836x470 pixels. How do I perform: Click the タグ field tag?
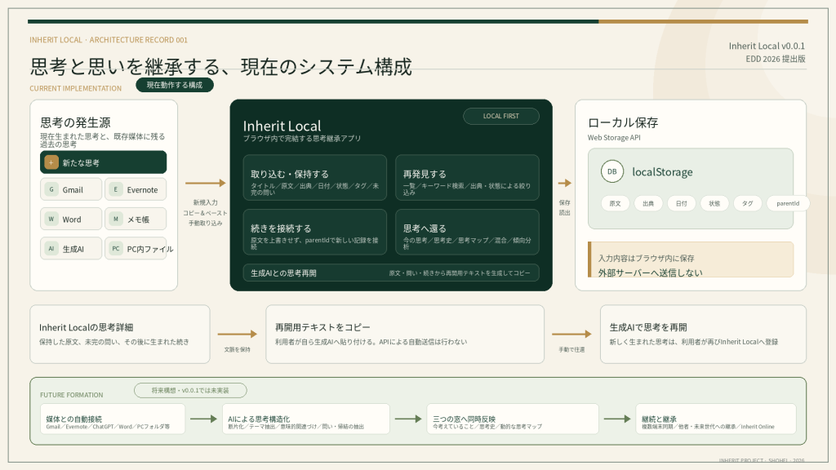[748, 203]
